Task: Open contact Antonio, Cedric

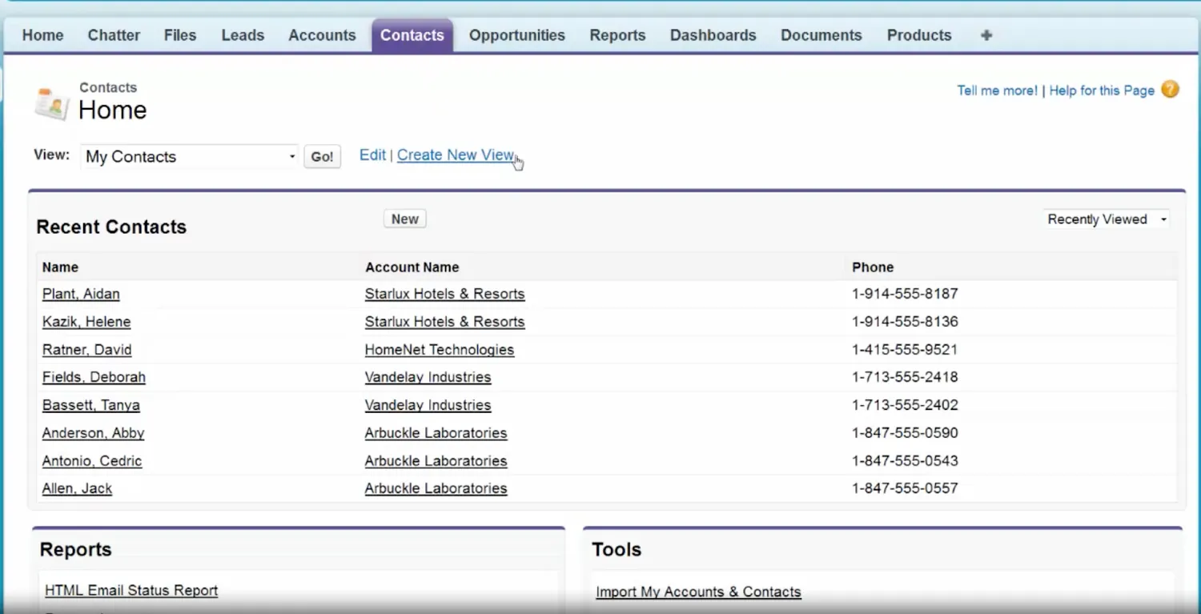Action: tap(92, 461)
